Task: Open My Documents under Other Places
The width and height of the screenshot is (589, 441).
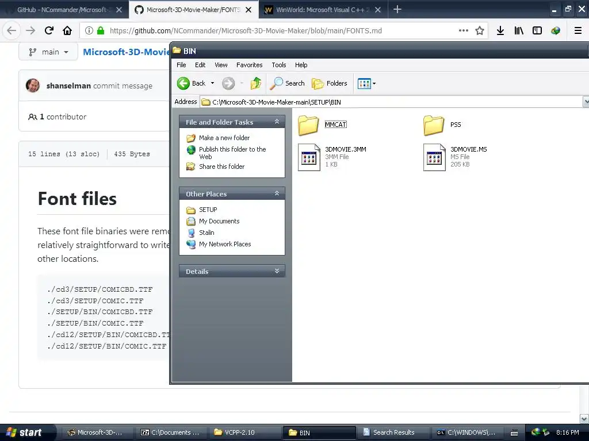Action: click(219, 221)
